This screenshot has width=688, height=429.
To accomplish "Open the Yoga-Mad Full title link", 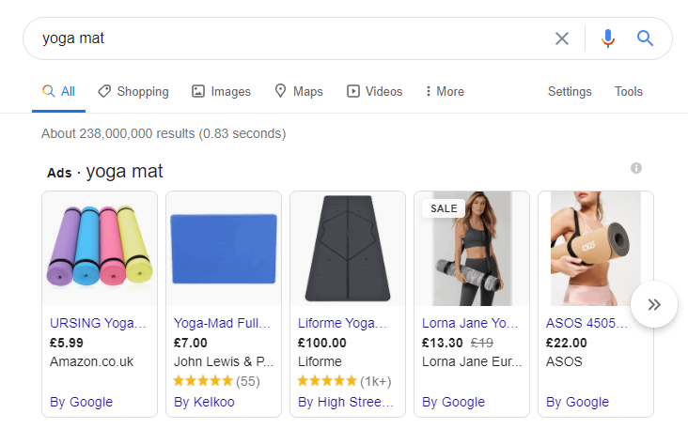I will [x=222, y=323].
